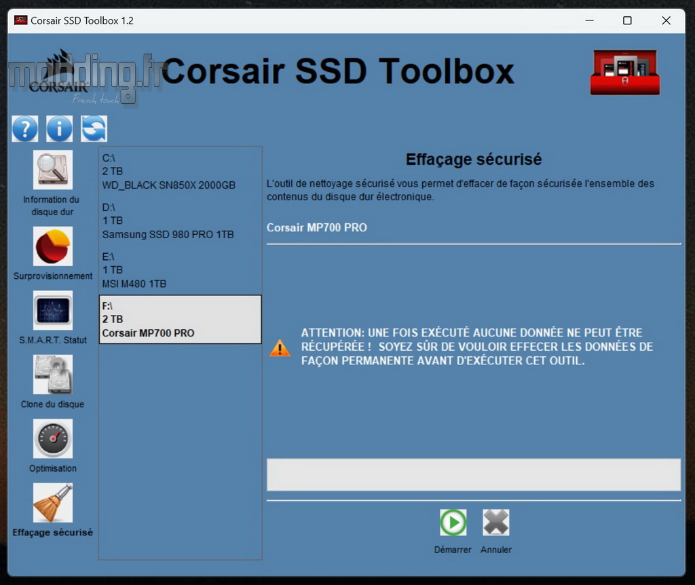
Task: Click the S.M.A.R.T. Statut label
Action: (53, 340)
